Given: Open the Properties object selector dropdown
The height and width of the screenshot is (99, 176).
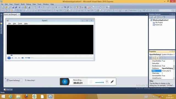Looking at the screenshot, I should 174,54.
